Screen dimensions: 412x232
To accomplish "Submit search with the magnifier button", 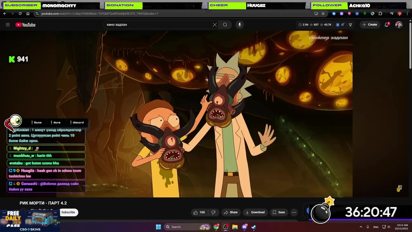I will tap(225, 25).
